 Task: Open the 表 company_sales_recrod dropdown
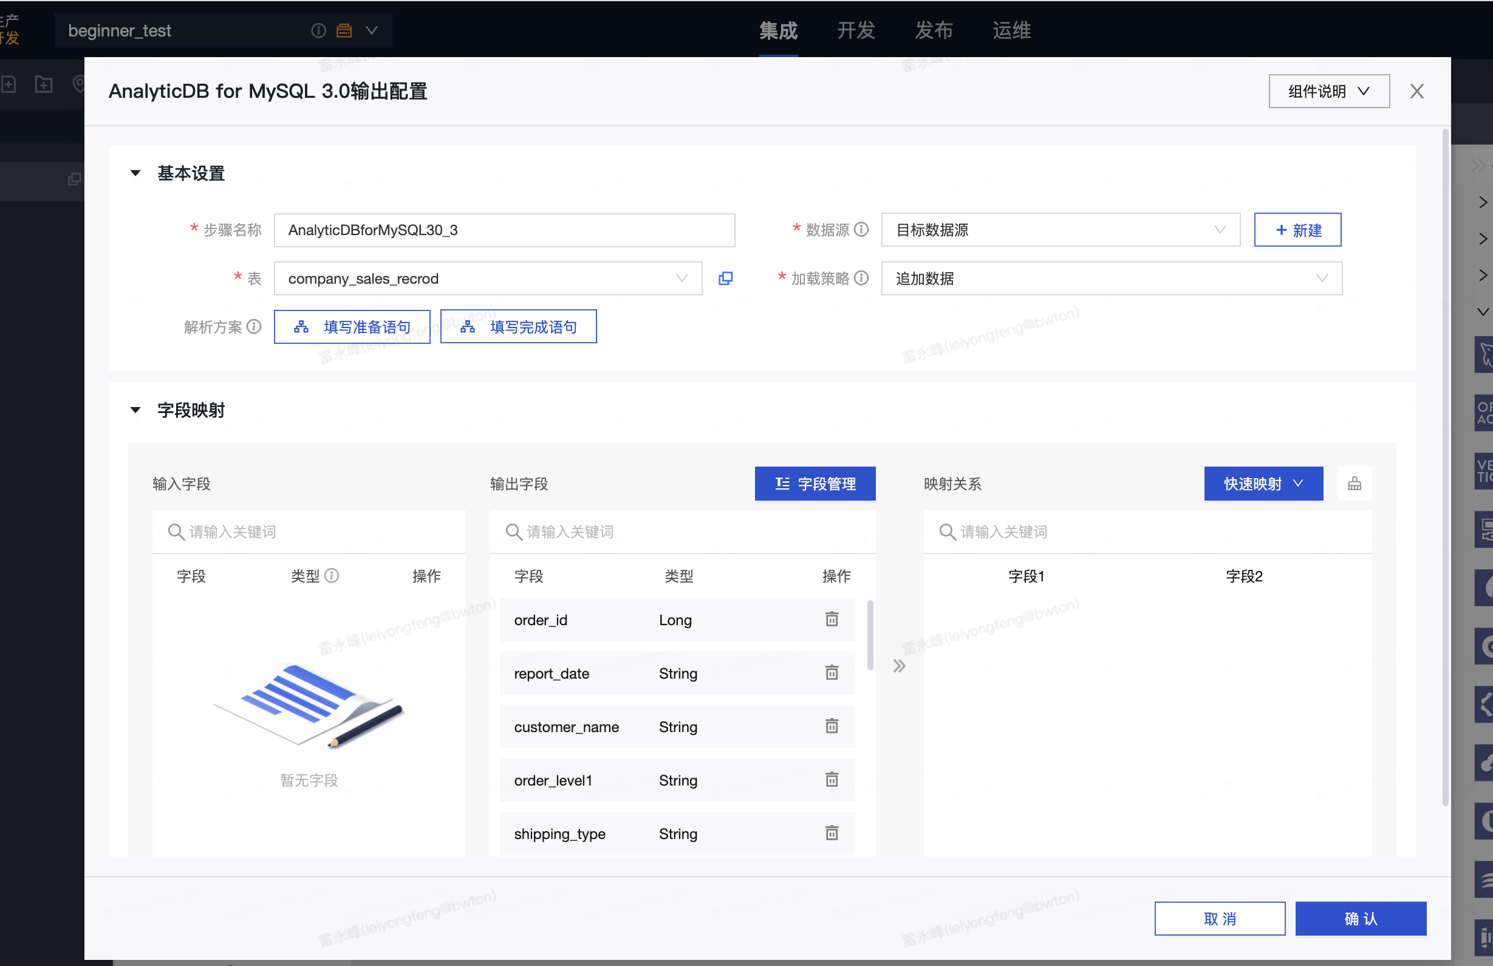coord(488,278)
